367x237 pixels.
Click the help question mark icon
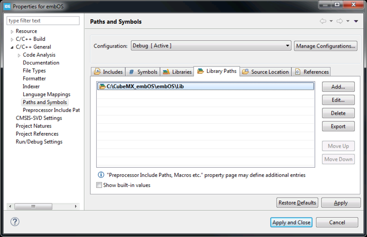click(14, 222)
